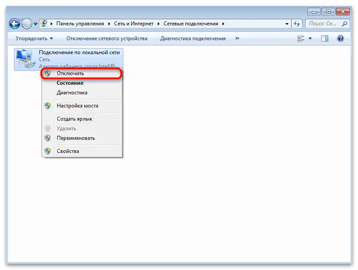Screen dimensions: 358x270
Task: Open the Упорядочить menu
Action: coord(34,38)
